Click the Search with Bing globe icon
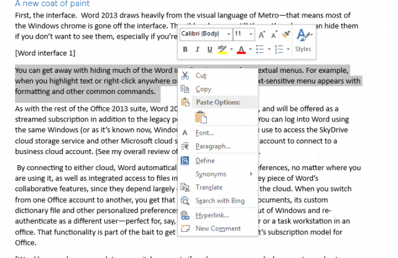 pos(185,201)
